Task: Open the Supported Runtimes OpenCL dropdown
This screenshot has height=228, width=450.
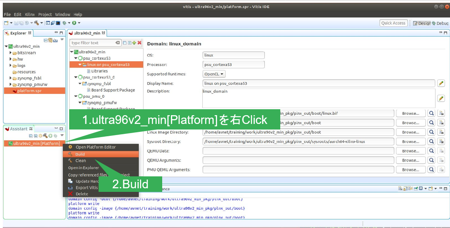Action: point(214,74)
